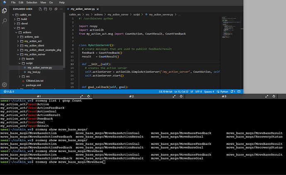Select the my_action_server.py editor tab
This screenshot has width=286, height=175.
click(83, 9)
